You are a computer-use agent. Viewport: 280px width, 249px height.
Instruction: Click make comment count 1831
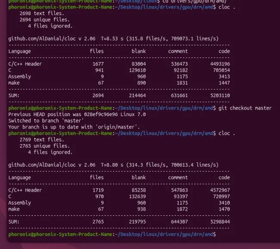click(x=182, y=83)
